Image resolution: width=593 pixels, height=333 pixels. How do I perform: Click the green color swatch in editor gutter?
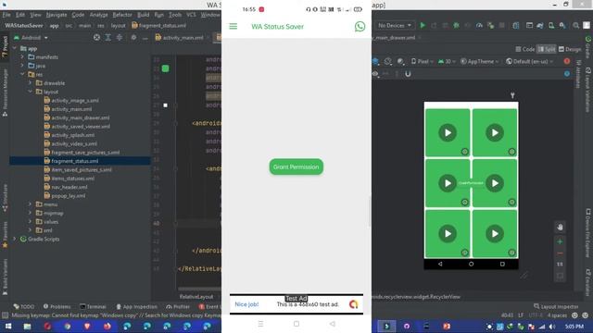coord(165,68)
